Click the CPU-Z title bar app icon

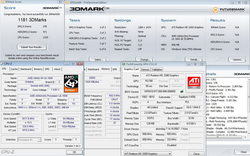pyautogui.click(x=2, y=64)
